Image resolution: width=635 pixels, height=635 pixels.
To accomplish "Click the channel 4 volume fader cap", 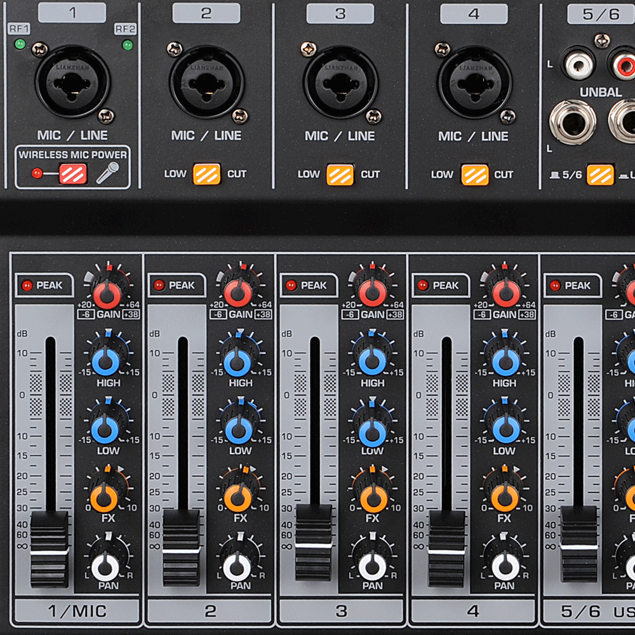I will [447, 548].
